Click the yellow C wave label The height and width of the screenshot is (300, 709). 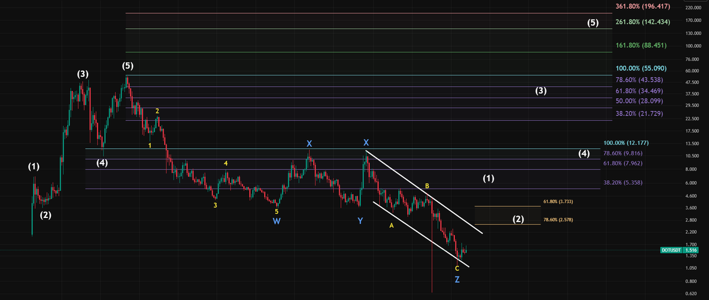click(x=457, y=268)
